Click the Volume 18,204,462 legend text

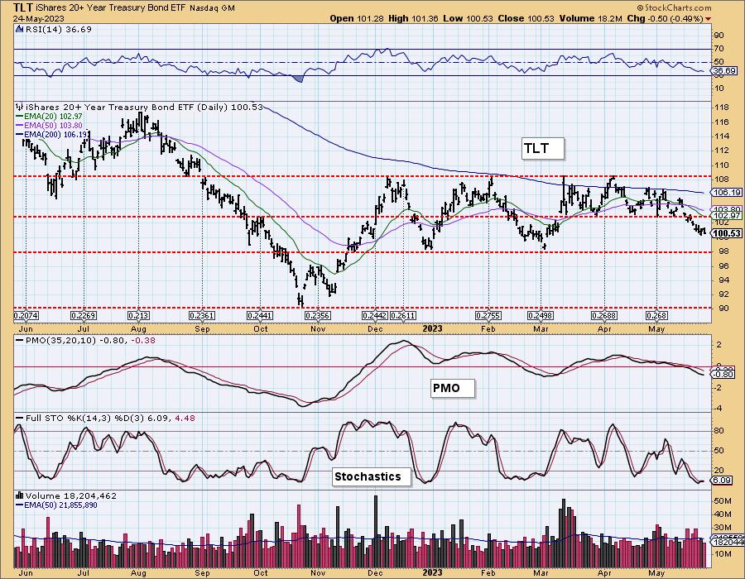pos(71,495)
